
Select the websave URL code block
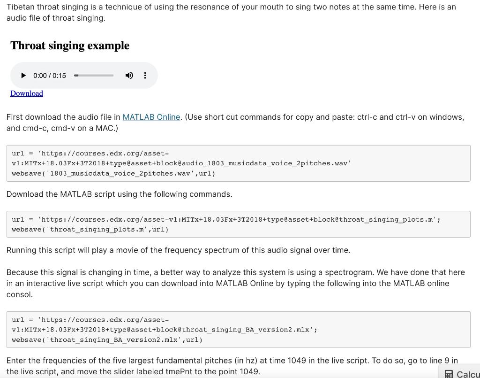238,163
